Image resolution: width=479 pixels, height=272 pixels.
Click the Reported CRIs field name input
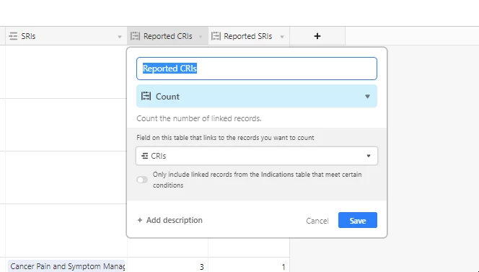pos(257,69)
